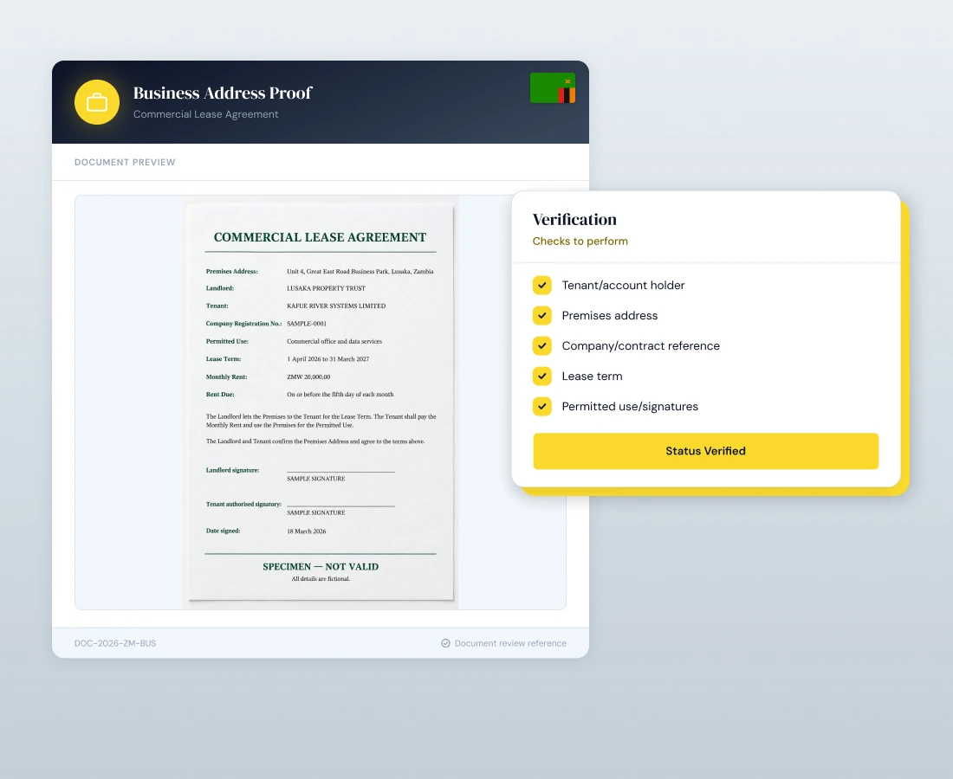
Task: Uncheck the Permitted use/signatures checkbox
Action: (542, 406)
